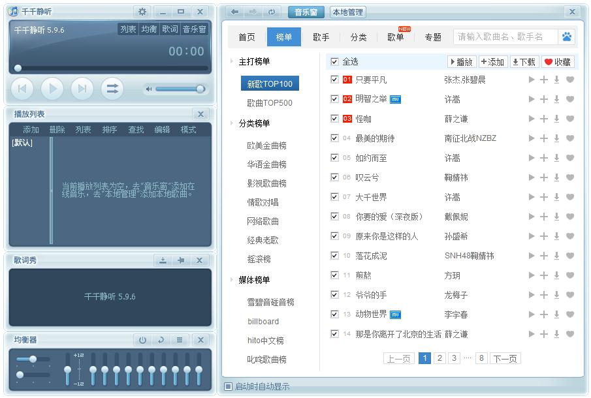
Task: Click the equalizer preamp slider
Action: [x=68, y=369]
